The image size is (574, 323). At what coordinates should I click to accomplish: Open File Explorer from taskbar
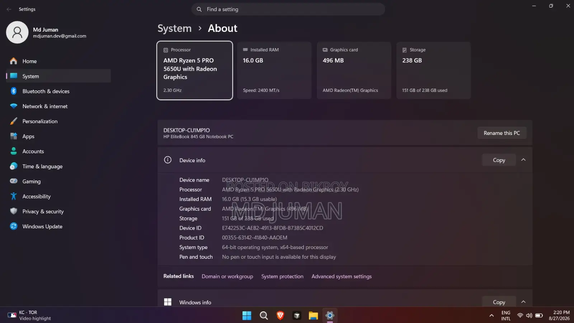point(313,315)
